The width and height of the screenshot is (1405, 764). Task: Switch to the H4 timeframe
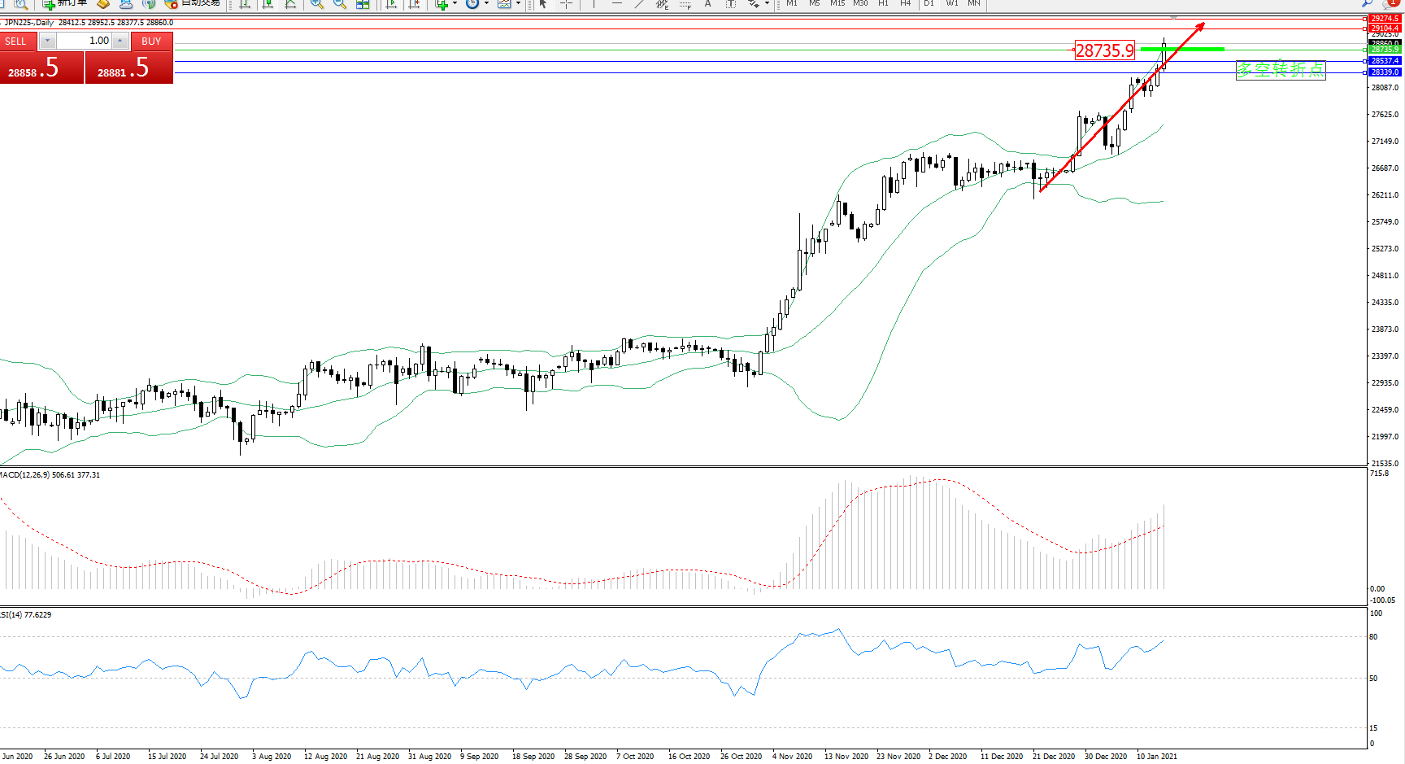[x=905, y=4]
